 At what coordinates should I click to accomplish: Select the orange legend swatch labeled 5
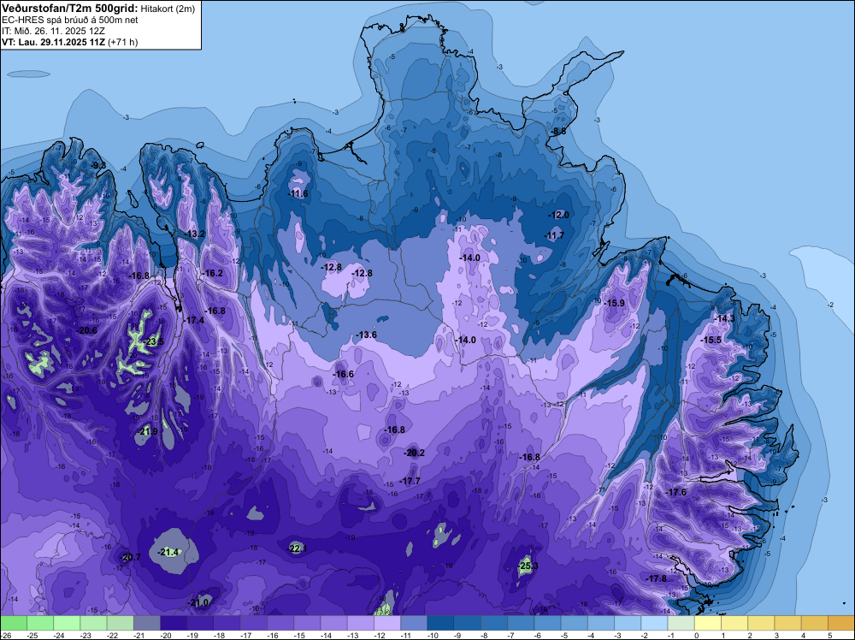pyautogui.click(x=841, y=623)
